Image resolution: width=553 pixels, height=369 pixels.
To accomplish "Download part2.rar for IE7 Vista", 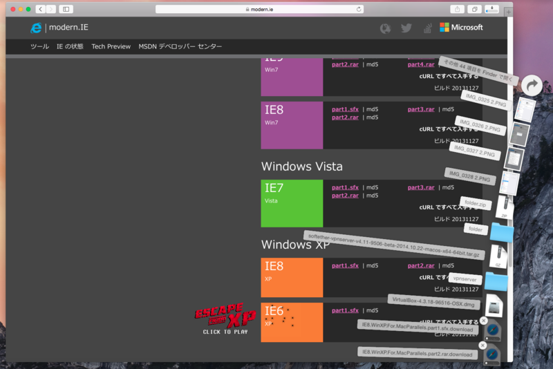I will [x=345, y=196].
